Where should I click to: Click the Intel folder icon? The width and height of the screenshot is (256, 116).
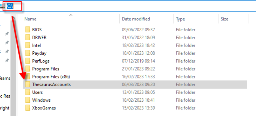(28, 45)
